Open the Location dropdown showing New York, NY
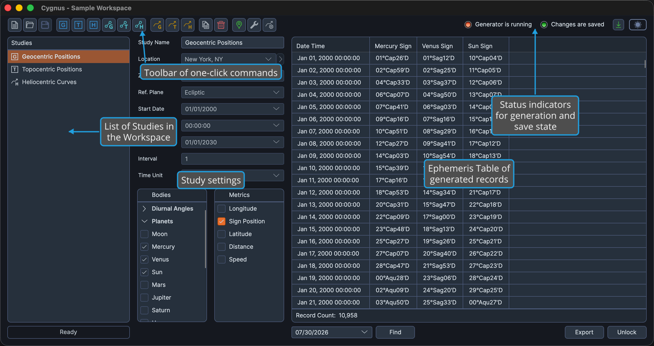The width and height of the screenshot is (654, 346). coord(229,59)
